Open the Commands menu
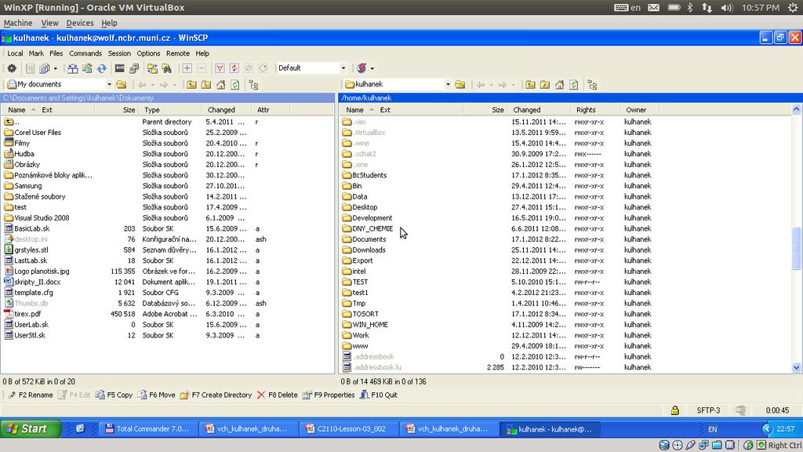803x452 pixels. tap(85, 53)
